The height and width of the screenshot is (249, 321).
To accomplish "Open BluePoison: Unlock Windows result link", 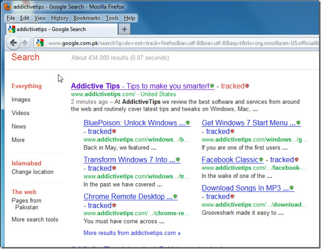I will pos(134,123).
